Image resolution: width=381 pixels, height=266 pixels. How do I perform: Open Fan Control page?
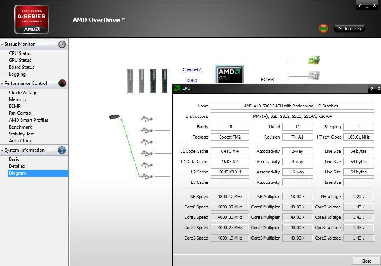coord(20,113)
